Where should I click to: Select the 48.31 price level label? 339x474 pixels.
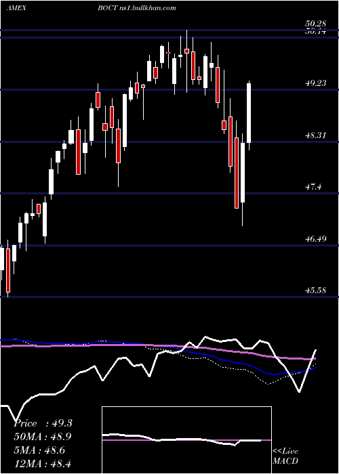[316, 135]
